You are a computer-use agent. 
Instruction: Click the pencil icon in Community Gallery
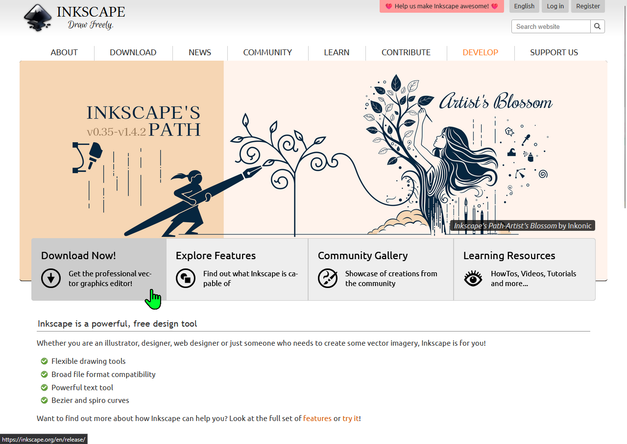(x=327, y=278)
